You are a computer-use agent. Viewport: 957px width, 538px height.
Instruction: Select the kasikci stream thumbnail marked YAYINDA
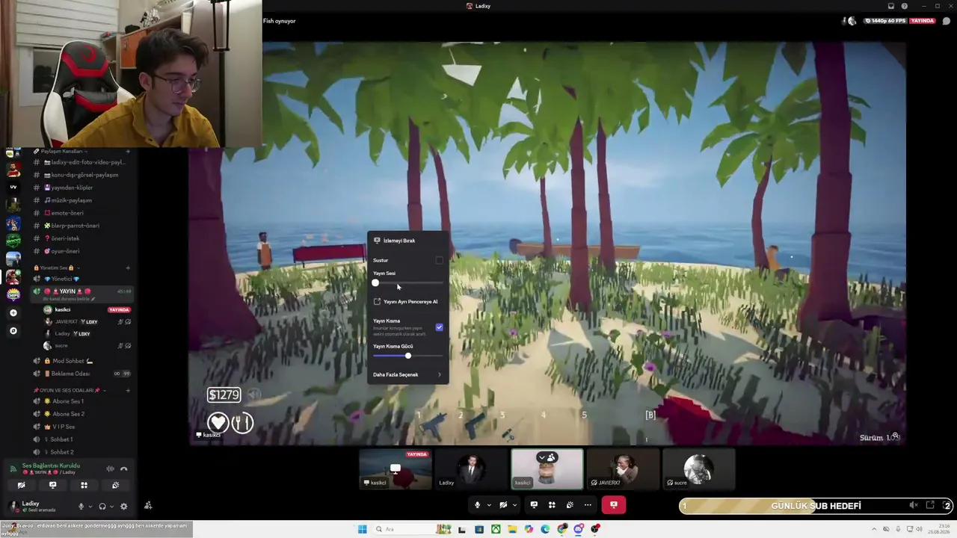[396, 469]
